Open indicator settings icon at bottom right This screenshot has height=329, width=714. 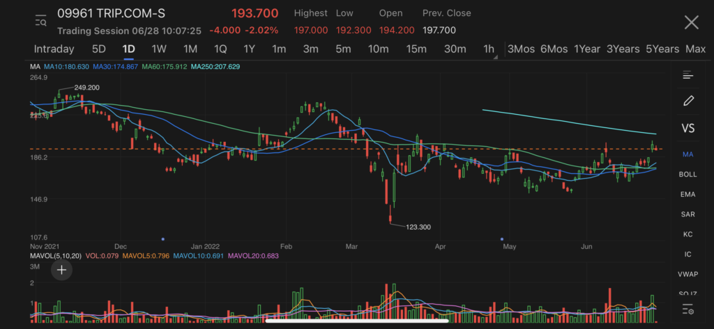point(688,311)
